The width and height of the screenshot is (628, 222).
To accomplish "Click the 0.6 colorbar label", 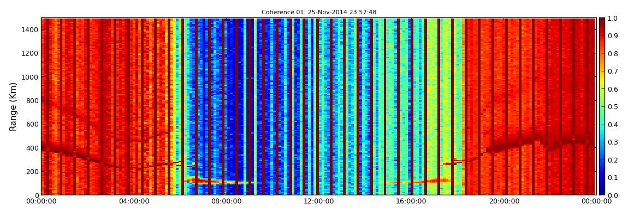I will coord(614,89).
